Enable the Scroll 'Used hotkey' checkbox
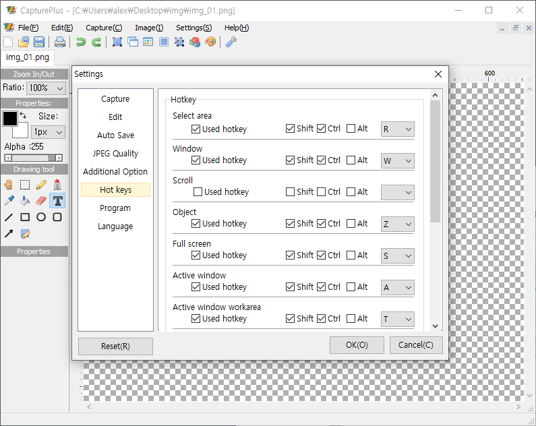This screenshot has height=426, width=536. [x=198, y=192]
